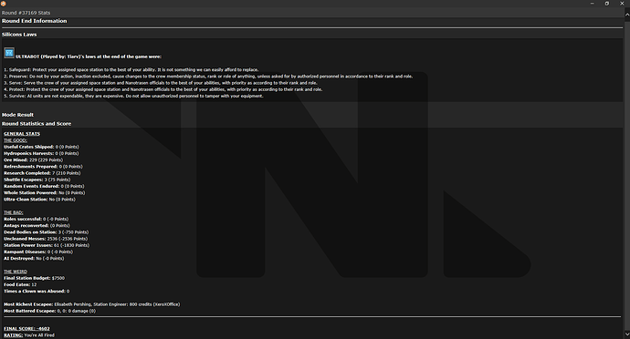Image resolution: width=630 pixels, height=339 pixels.
Task: Click the scrollbar down arrow
Action: pyautogui.click(x=626, y=334)
